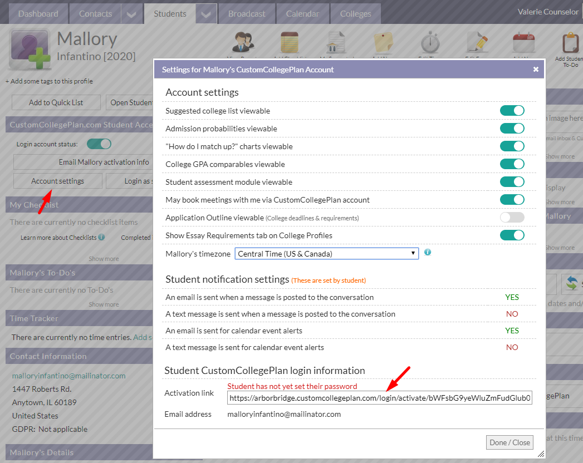Click 'Student CustomCollegePlan login information' heading
This screenshot has width=583, height=463.
click(x=264, y=371)
